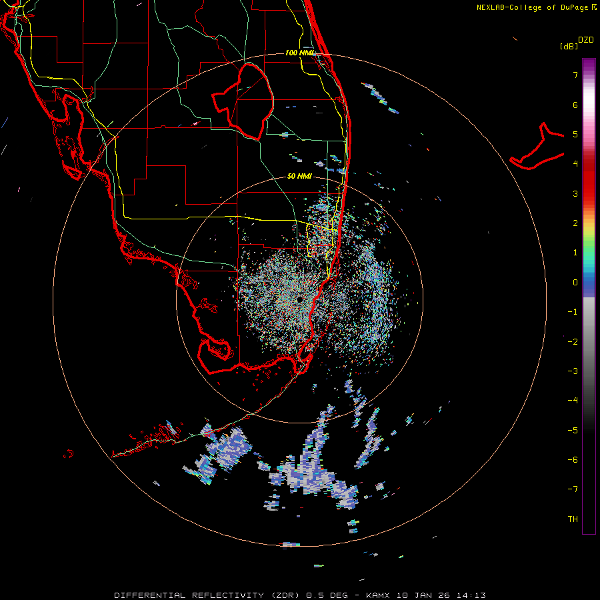This screenshot has height=600, width=600.
Task: Click the scale value 7
Action: pyautogui.click(x=575, y=75)
